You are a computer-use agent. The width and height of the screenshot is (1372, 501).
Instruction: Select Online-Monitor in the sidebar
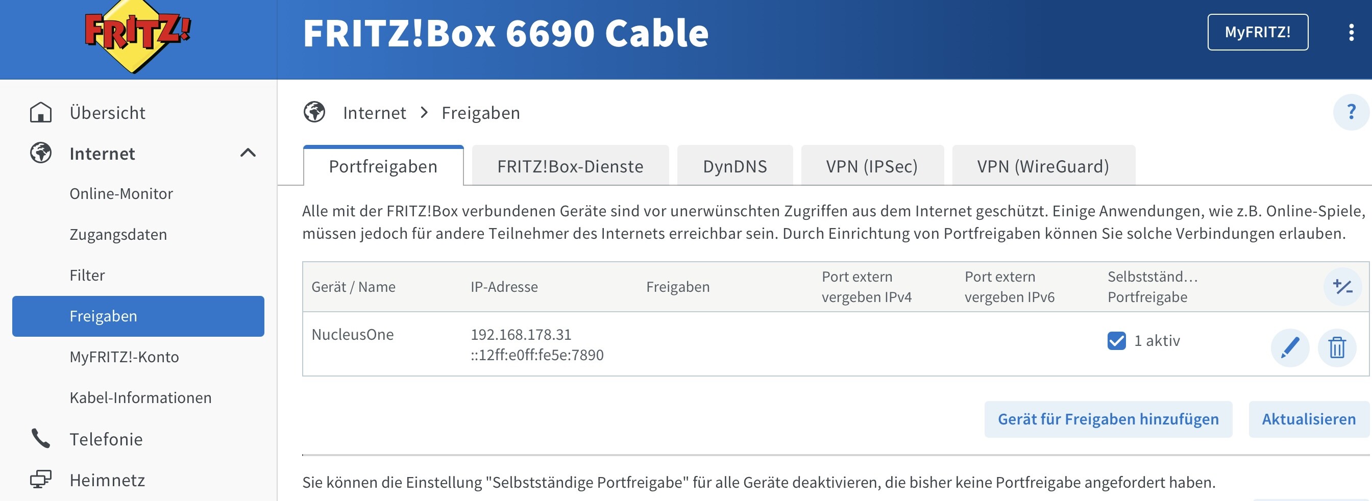(121, 194)
